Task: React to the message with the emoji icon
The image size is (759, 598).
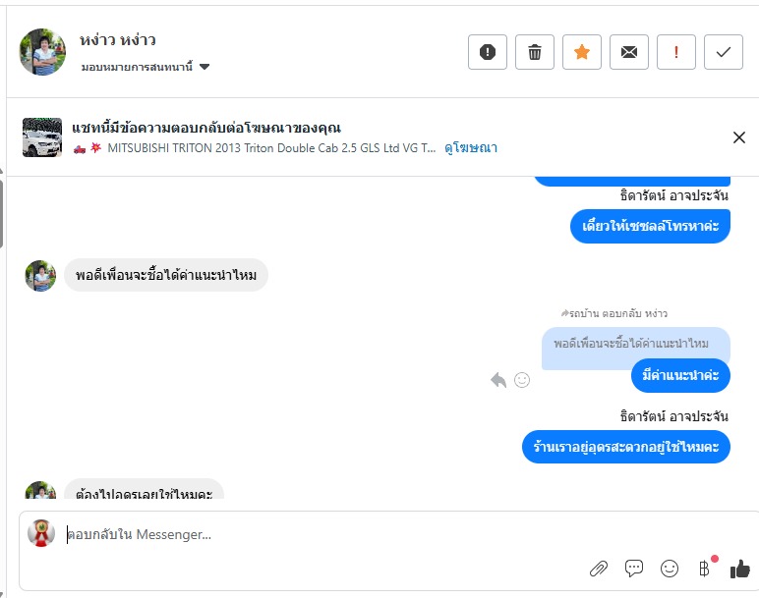Action: click(522, 380)
